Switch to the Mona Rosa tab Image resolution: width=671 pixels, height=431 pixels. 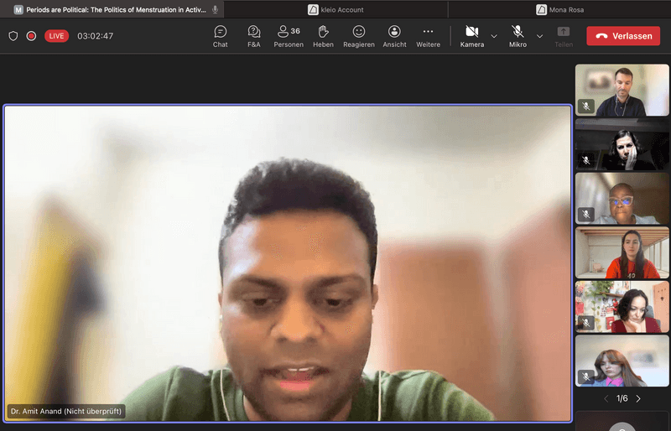[x=559, y=9]
